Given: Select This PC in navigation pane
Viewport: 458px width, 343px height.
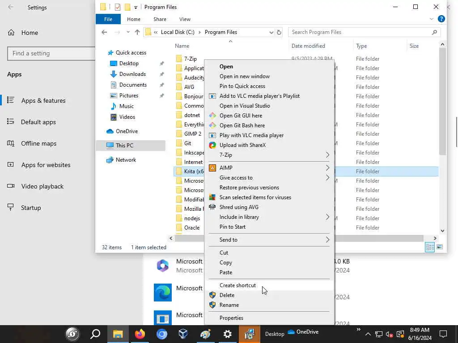Looking at the screenshot, I should point(124,145).
